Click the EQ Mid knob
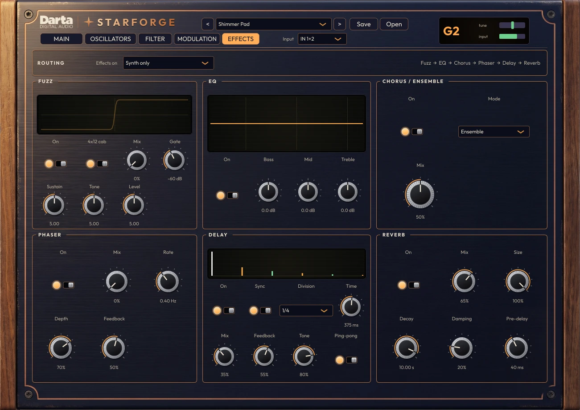 point(308,191)
